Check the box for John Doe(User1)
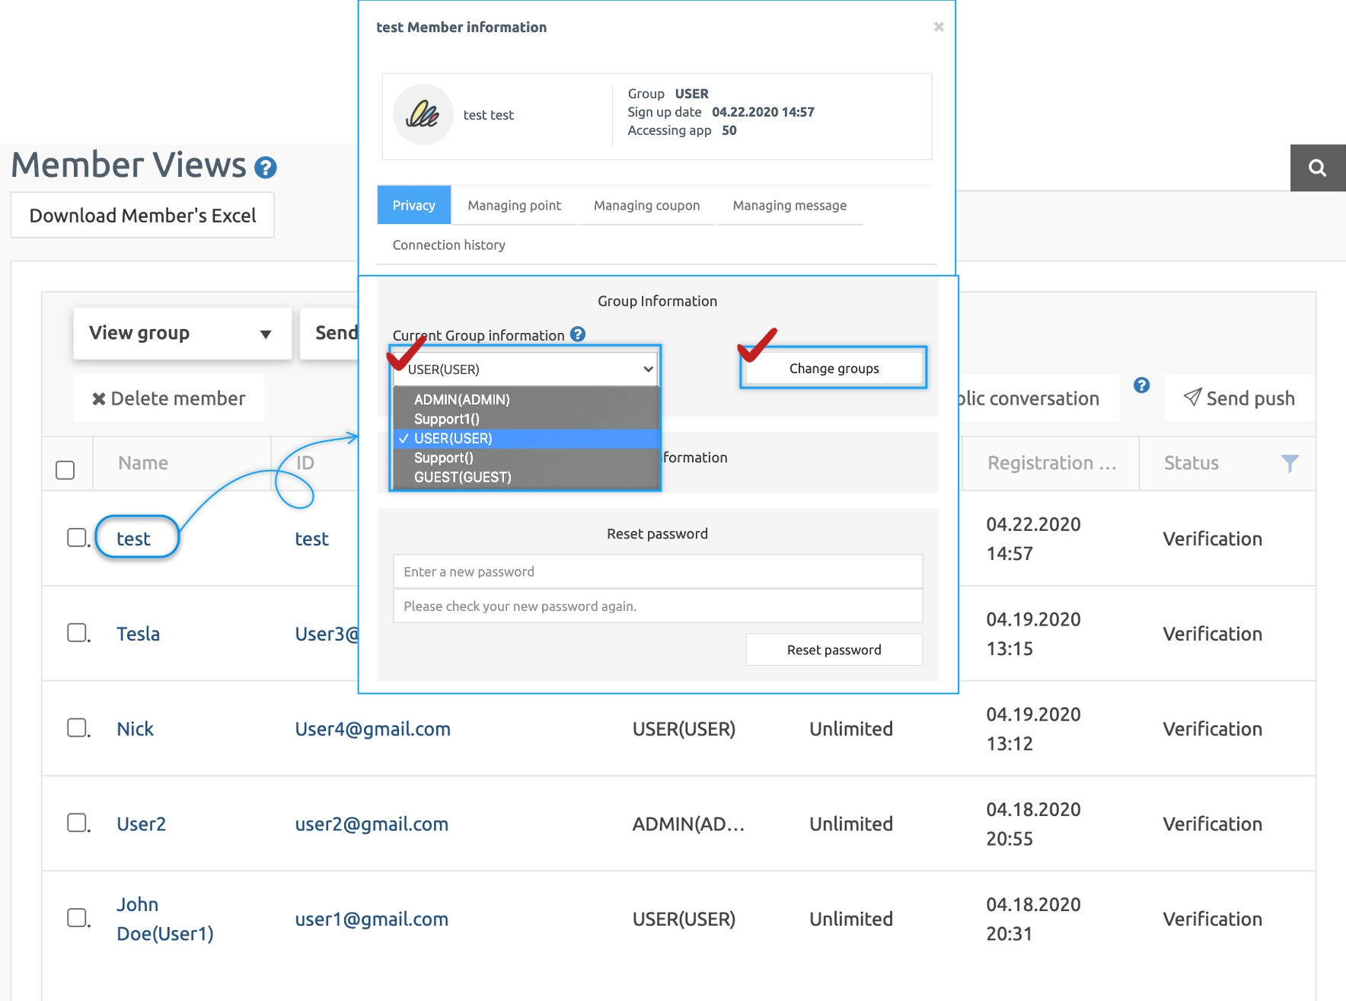This screenshot has height=1001, width=1346. [x=77, y=917]
